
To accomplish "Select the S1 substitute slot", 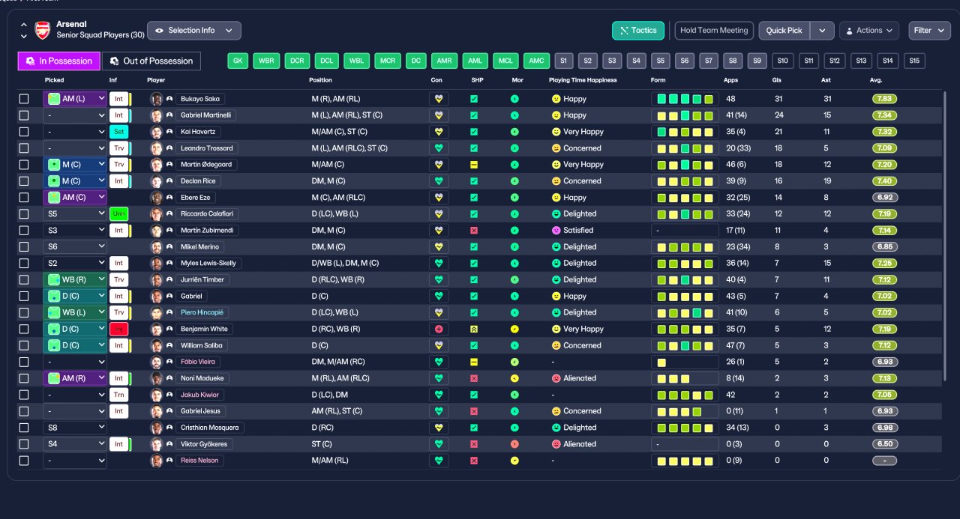I will [564, 61].
